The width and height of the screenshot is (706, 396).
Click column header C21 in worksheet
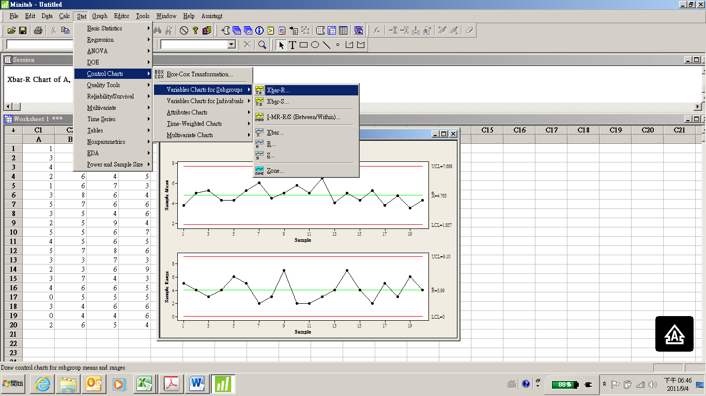680,130
